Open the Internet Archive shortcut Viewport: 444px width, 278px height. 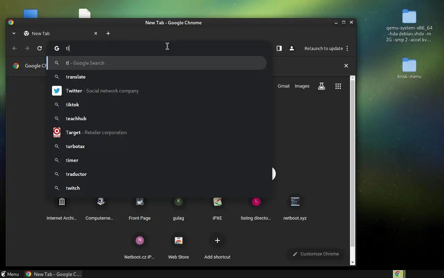(62, 208)
